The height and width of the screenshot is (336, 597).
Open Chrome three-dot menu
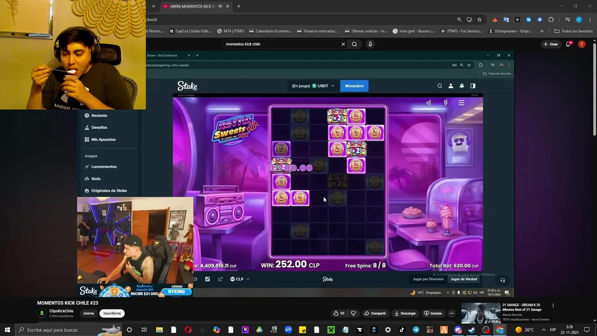(589, 20)
